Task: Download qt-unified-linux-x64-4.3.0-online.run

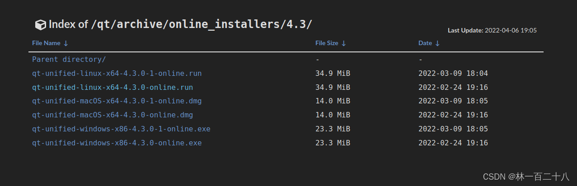Action: (113, 87)
